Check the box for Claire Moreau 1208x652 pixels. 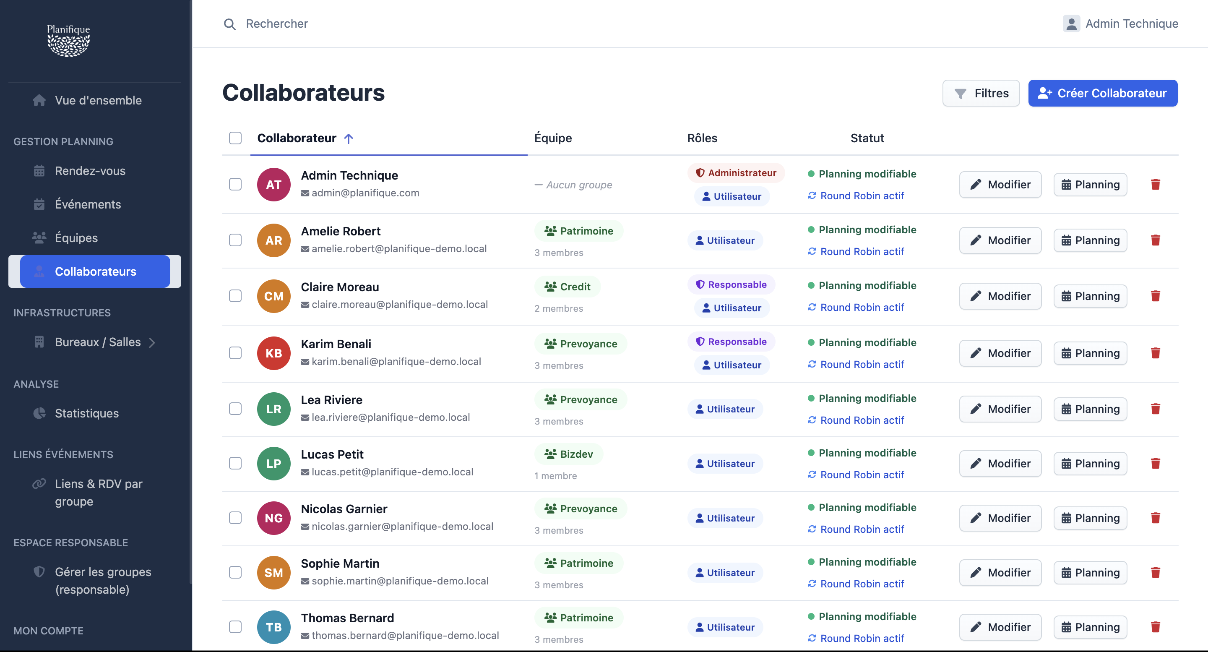click(x=235, y=296)
